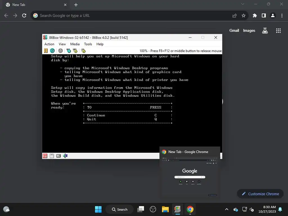The width and height of the screenshot is (288, 216).
Task: Open the 86Box Tools menu
Action: point(88,44)
